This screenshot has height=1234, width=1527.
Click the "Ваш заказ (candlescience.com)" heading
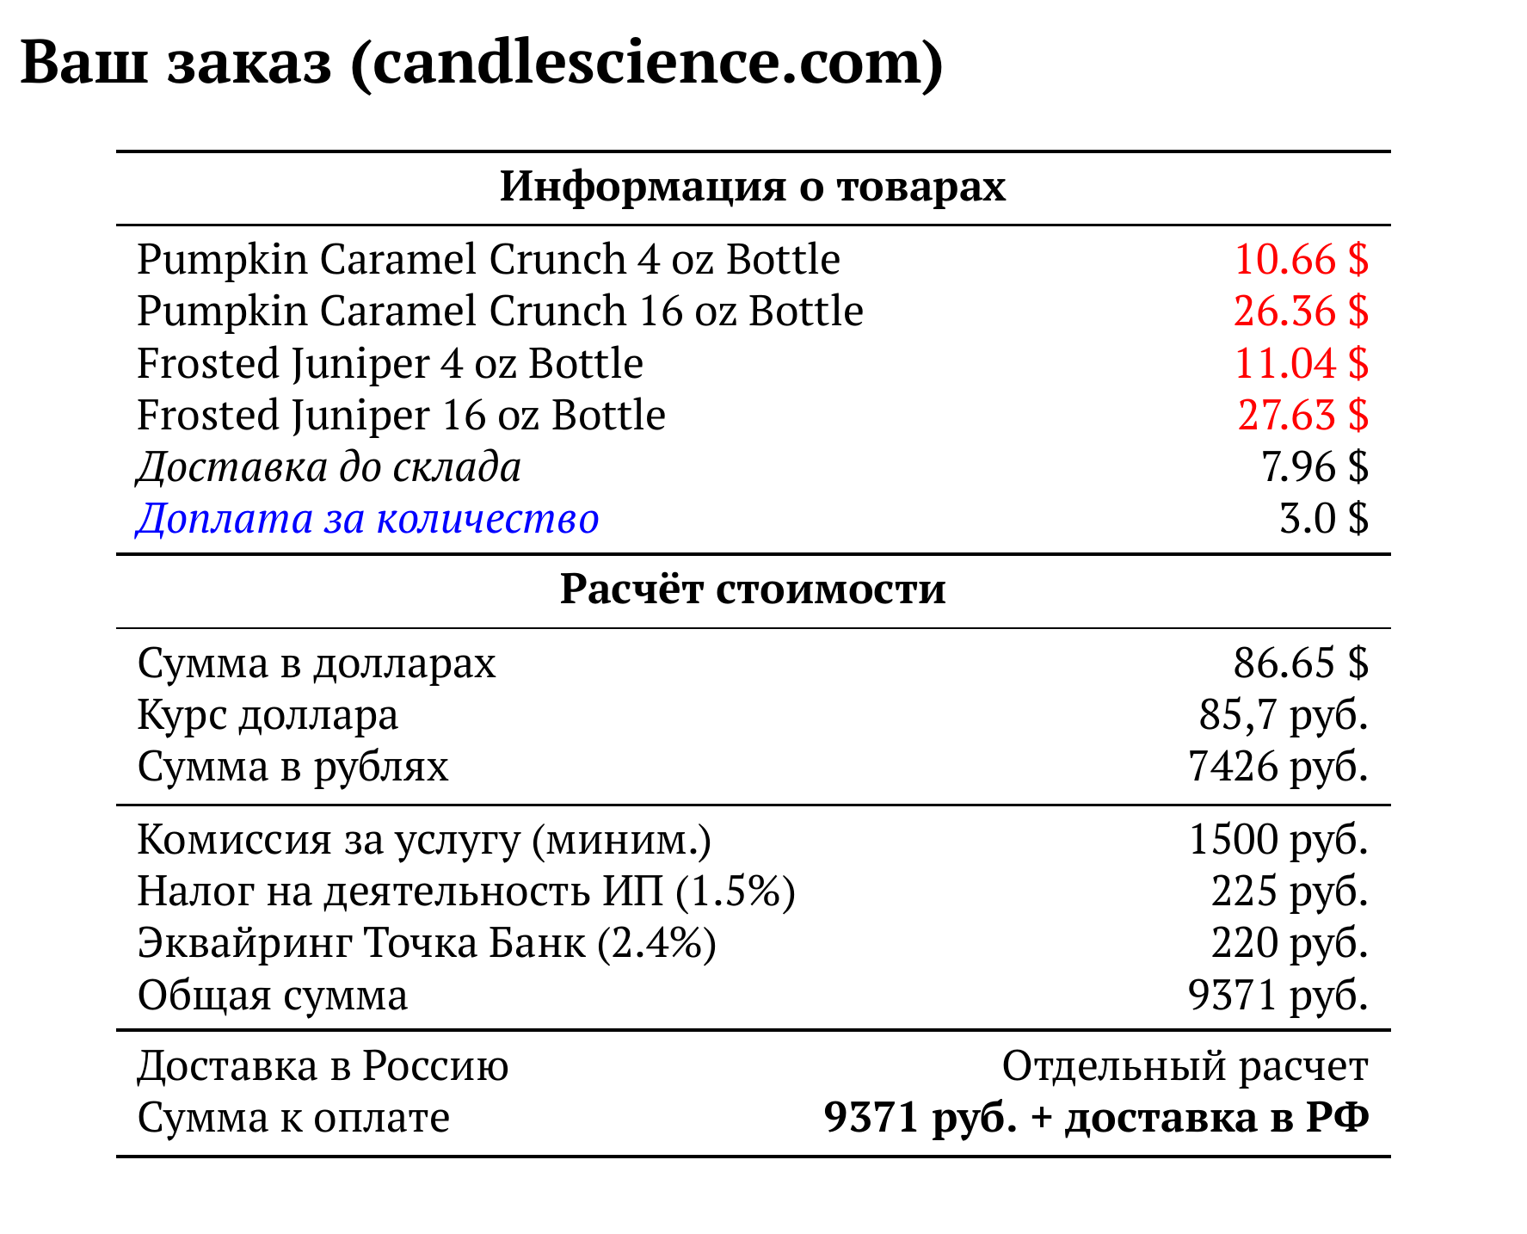click(482, 64)
